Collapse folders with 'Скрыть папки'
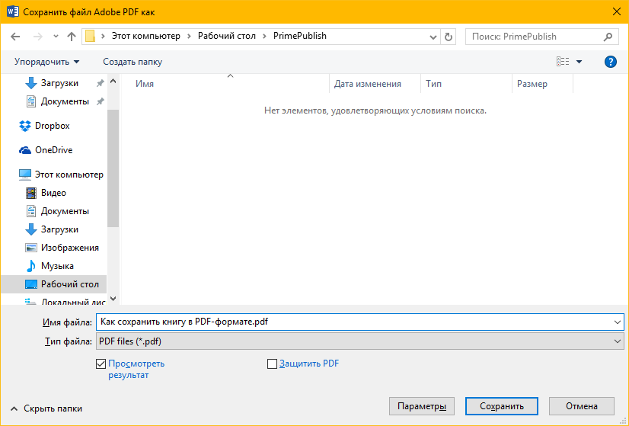This screenshot has height=426, width=629. point(46,408)
